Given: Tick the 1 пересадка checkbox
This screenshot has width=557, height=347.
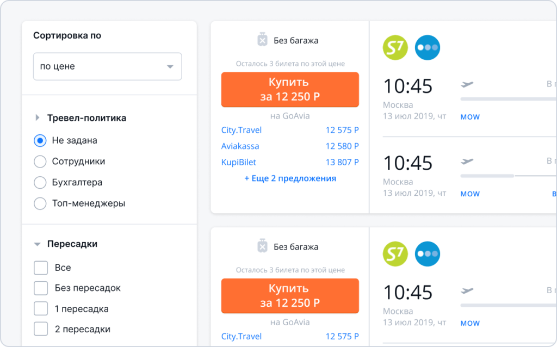Looking at the screenshot, I should 41,308.
